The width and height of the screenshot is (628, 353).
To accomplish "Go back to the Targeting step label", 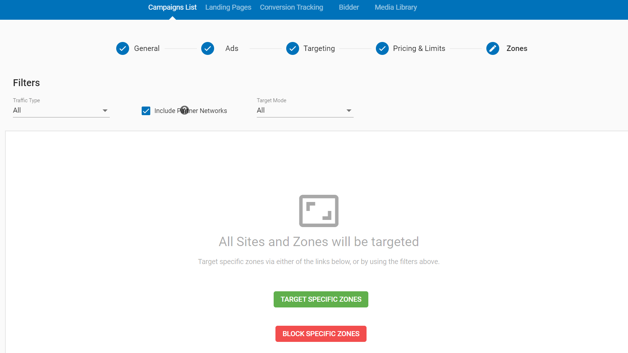I will (319, 48).
